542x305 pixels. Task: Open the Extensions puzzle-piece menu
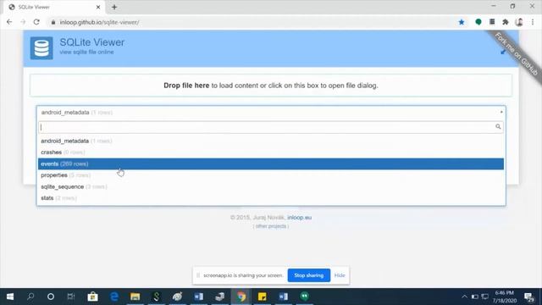click(506, 22)
